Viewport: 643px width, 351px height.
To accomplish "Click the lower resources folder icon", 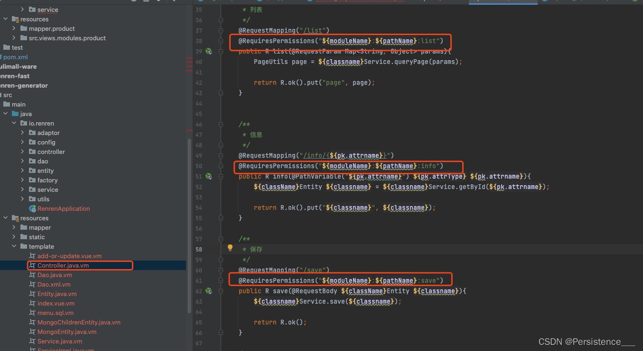I will 15,218.
